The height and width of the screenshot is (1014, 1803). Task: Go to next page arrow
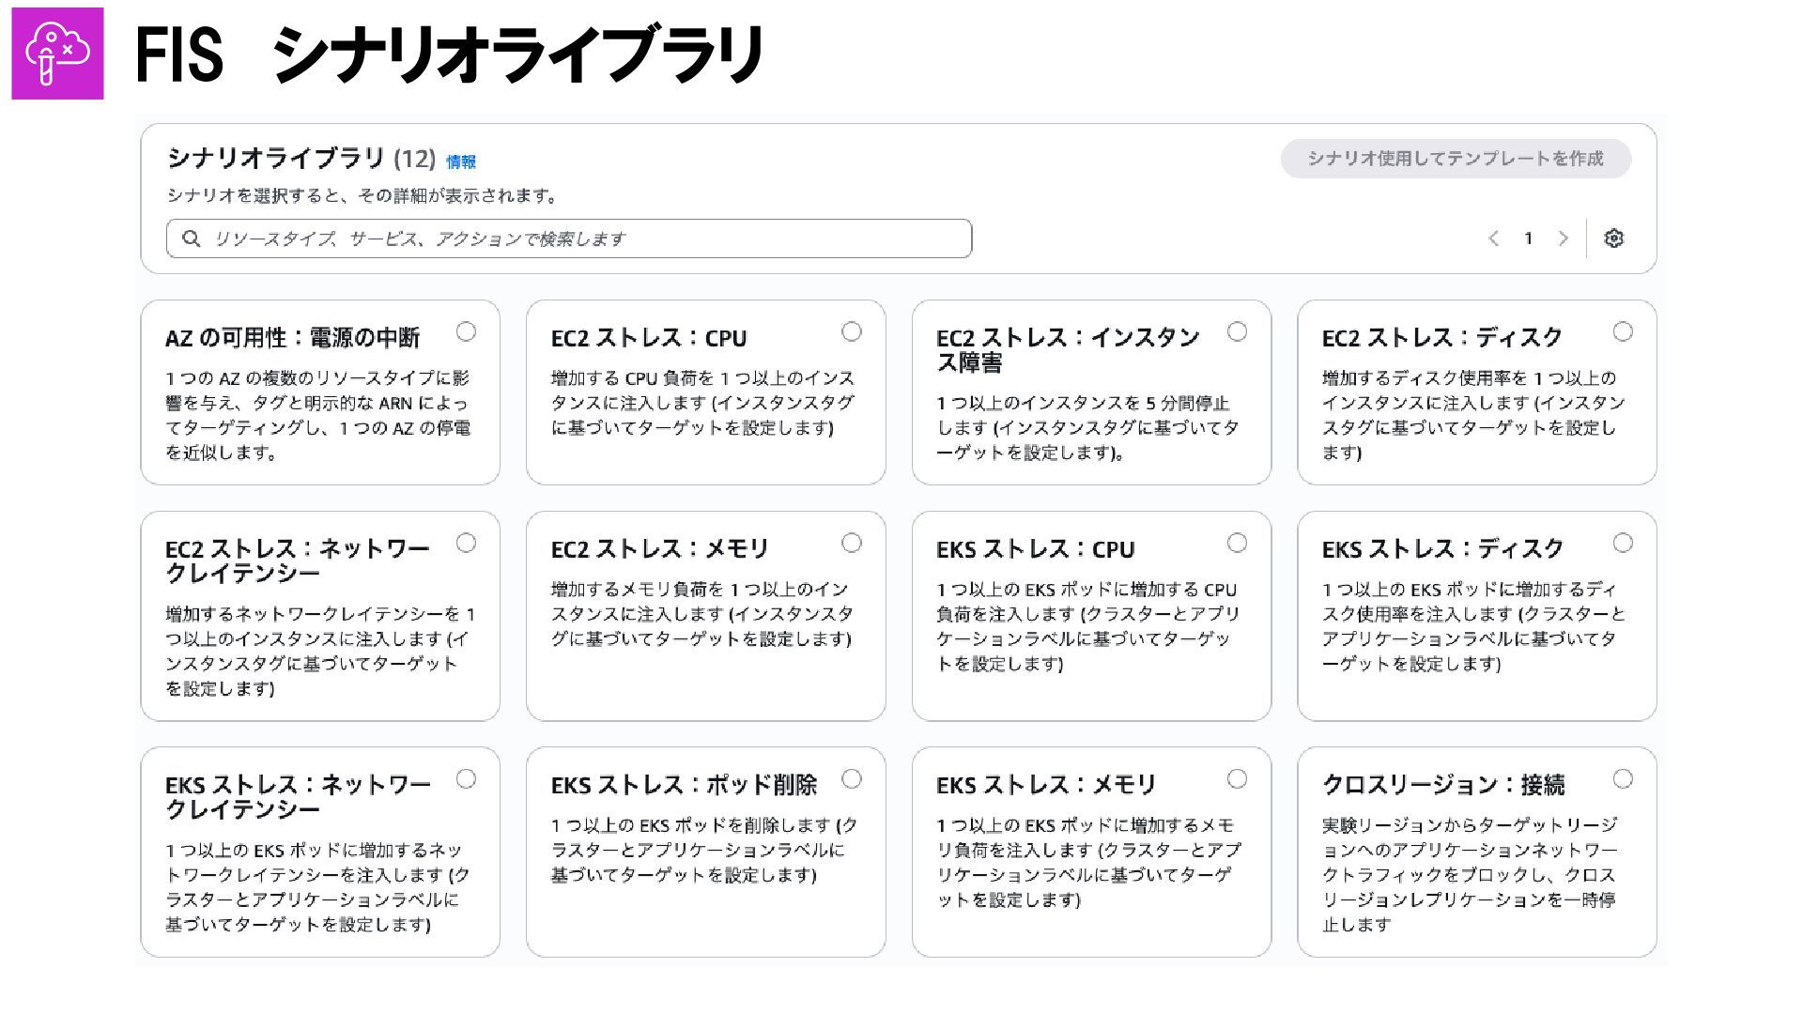[x=1563, y=238]
